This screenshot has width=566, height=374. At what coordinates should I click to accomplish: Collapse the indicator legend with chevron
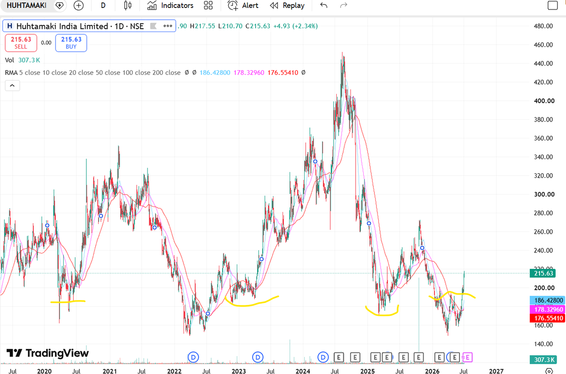point(12,86)
